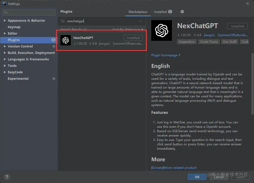Viewport: 254px width, 183px height.
Task: Switch to the Marketplace tab
Action: [138, 12]
